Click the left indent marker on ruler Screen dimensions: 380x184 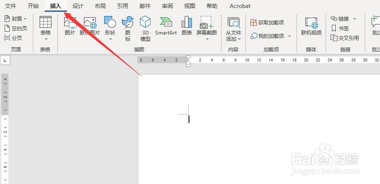tap(188, 65)
